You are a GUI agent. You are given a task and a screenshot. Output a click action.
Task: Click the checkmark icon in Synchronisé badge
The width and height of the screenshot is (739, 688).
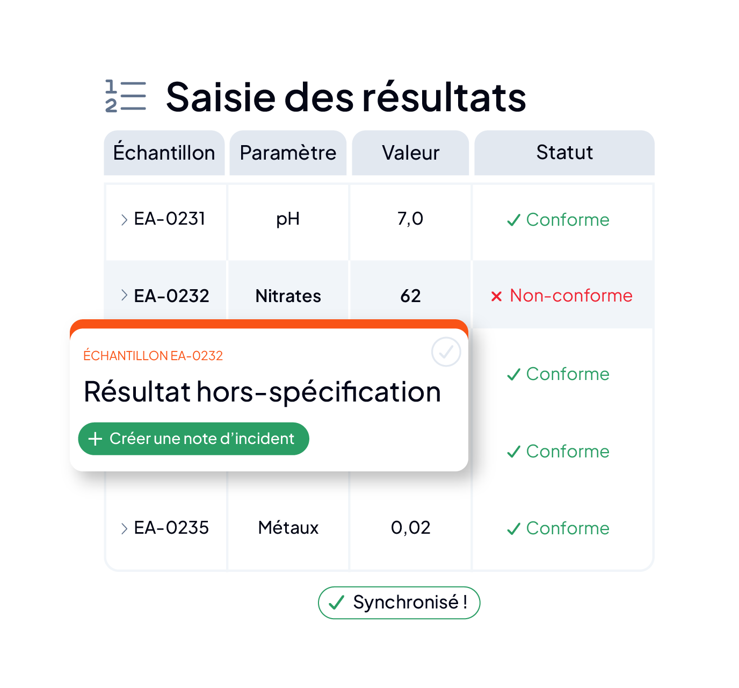click(336, 603)
